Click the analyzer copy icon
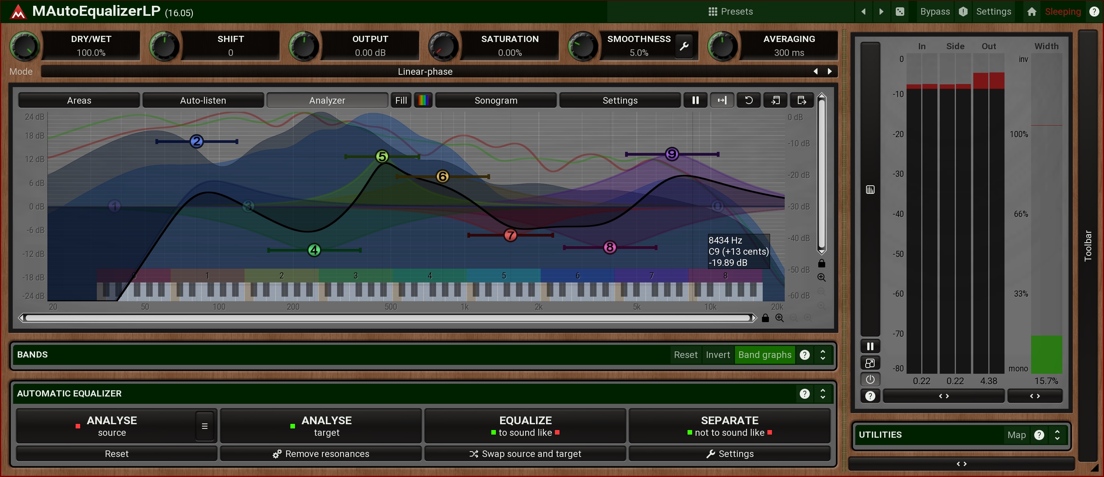This screenshot has width=1104, height=477. [775, 100]
